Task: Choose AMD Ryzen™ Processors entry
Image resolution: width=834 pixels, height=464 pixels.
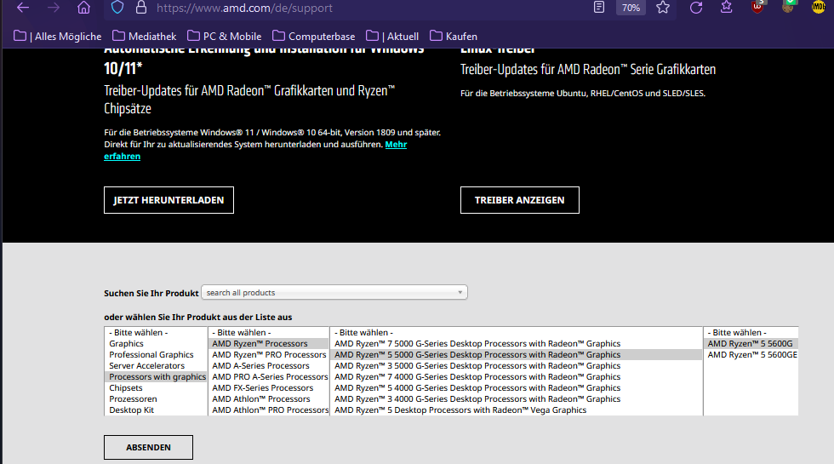Action: tap(269, 344)
